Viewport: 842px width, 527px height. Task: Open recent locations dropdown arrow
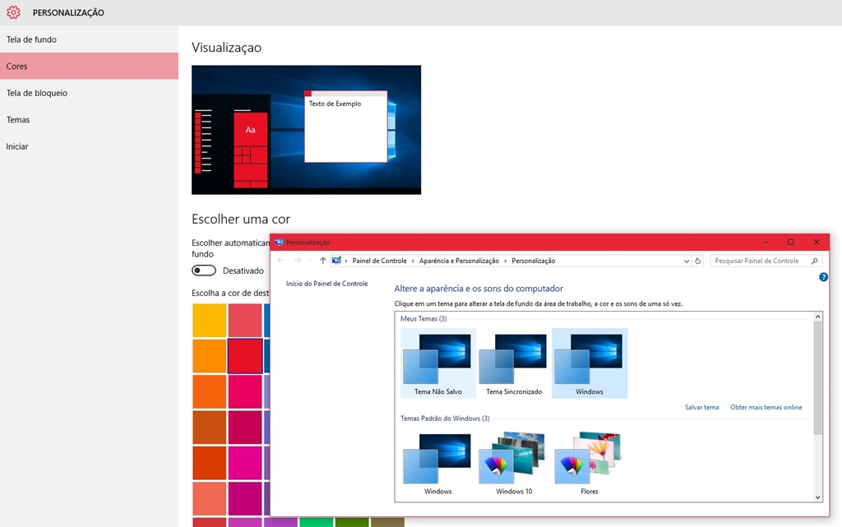[x=310, y=261]
